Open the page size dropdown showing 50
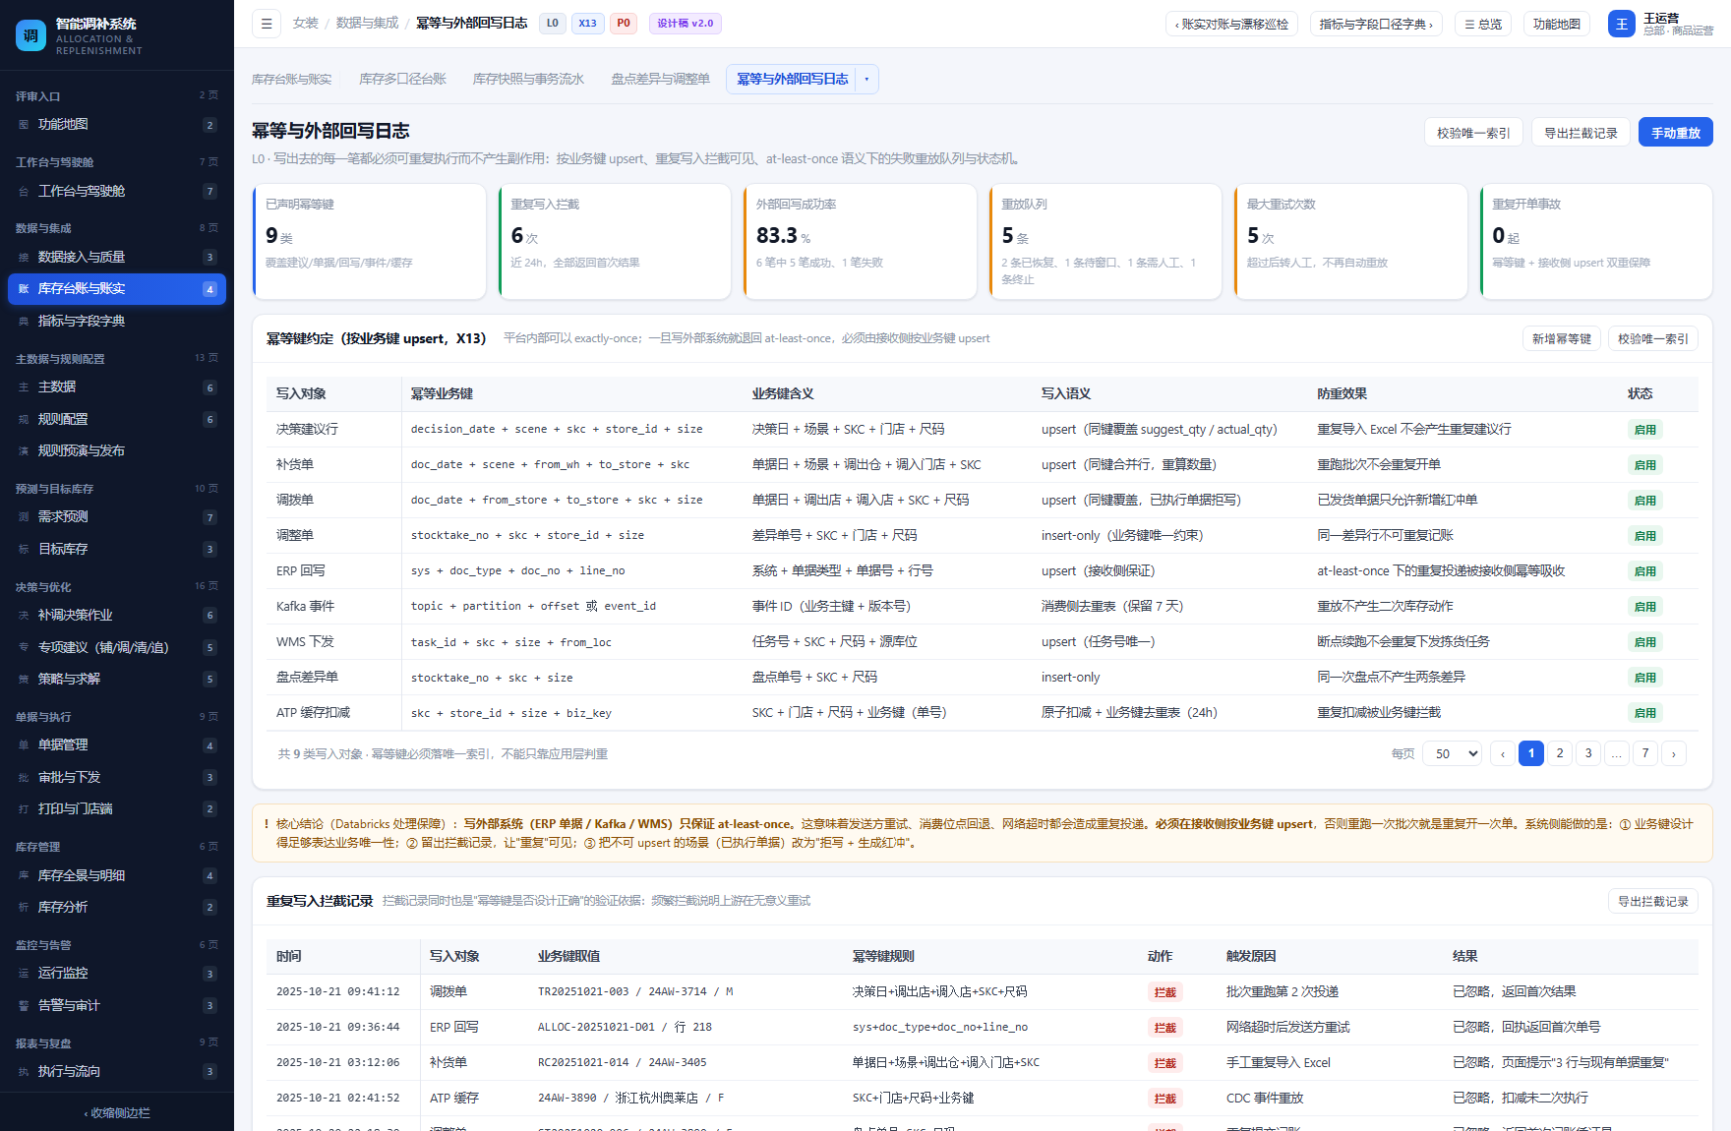This screenshot has height=1131, width=1731. (1452, 754)
